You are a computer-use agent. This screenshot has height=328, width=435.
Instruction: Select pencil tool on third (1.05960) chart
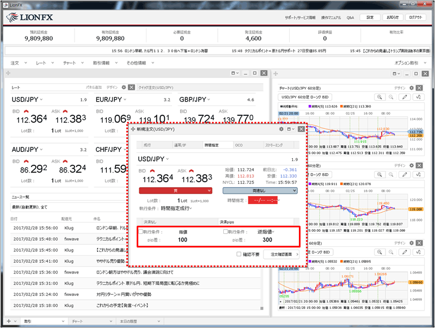coord(405,252)
